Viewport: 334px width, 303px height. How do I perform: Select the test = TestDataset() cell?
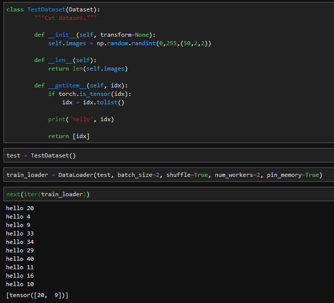click(41, 155)
